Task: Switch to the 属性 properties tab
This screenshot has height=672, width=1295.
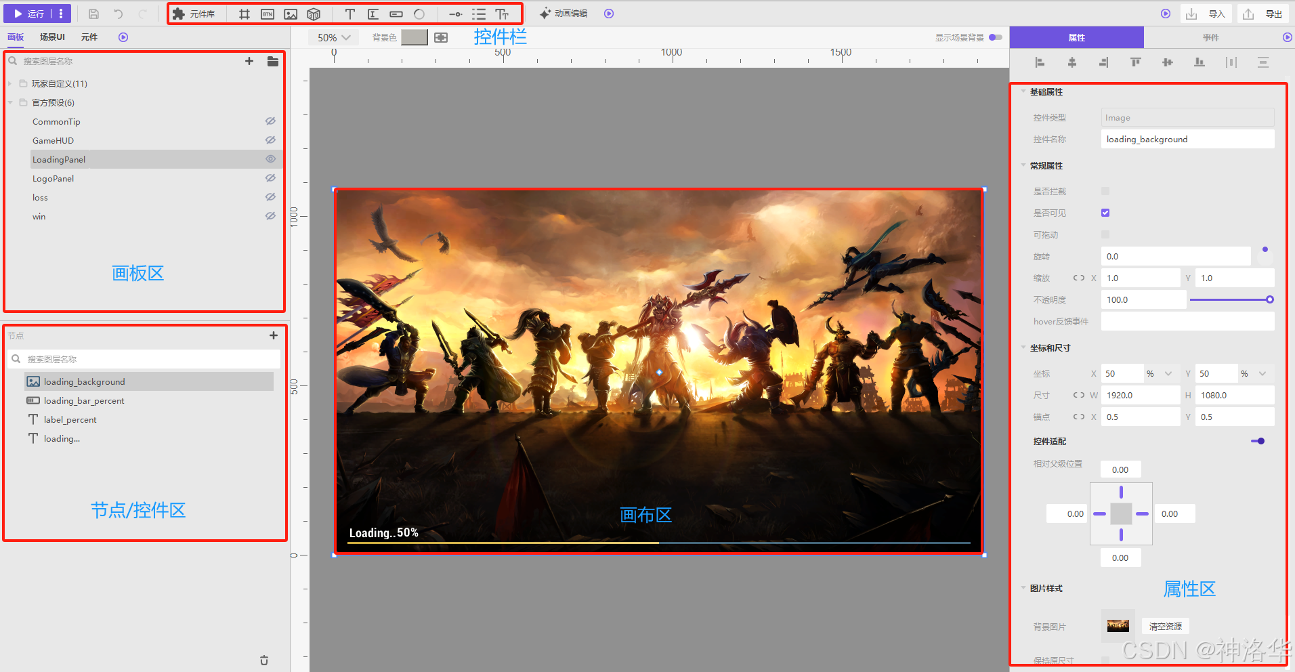Action: coord(1077,38)
